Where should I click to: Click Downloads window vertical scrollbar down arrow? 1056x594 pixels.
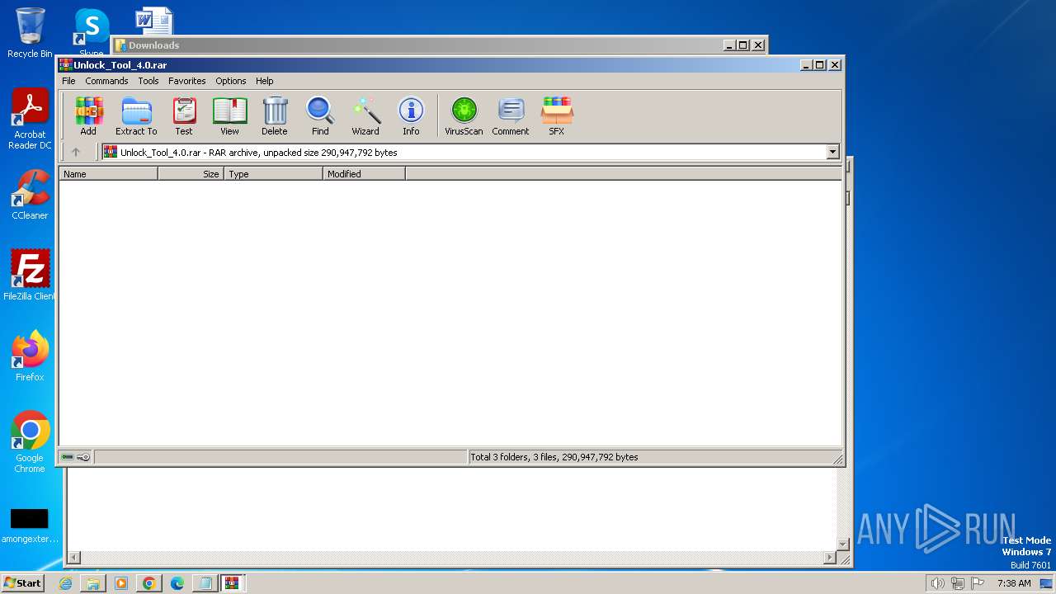[843, 544]
